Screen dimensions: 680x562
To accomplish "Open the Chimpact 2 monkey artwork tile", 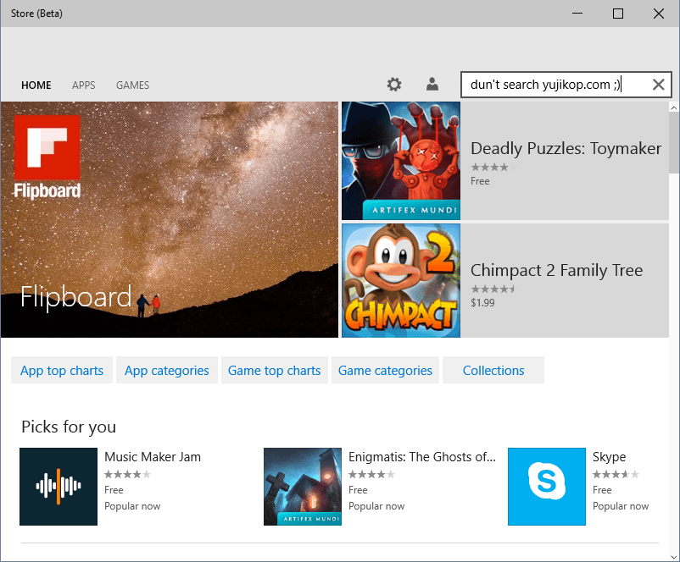I will [401, 280].
